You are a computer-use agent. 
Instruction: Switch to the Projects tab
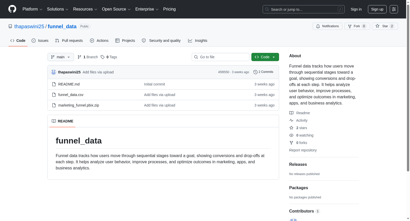click(x=125, y=41)
